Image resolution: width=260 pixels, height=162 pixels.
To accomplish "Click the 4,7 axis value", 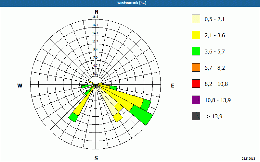I will [x=95, y=66].
